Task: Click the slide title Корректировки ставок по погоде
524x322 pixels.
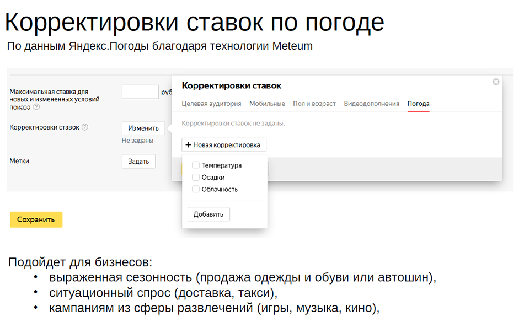Action: click(x=195, y=22)
